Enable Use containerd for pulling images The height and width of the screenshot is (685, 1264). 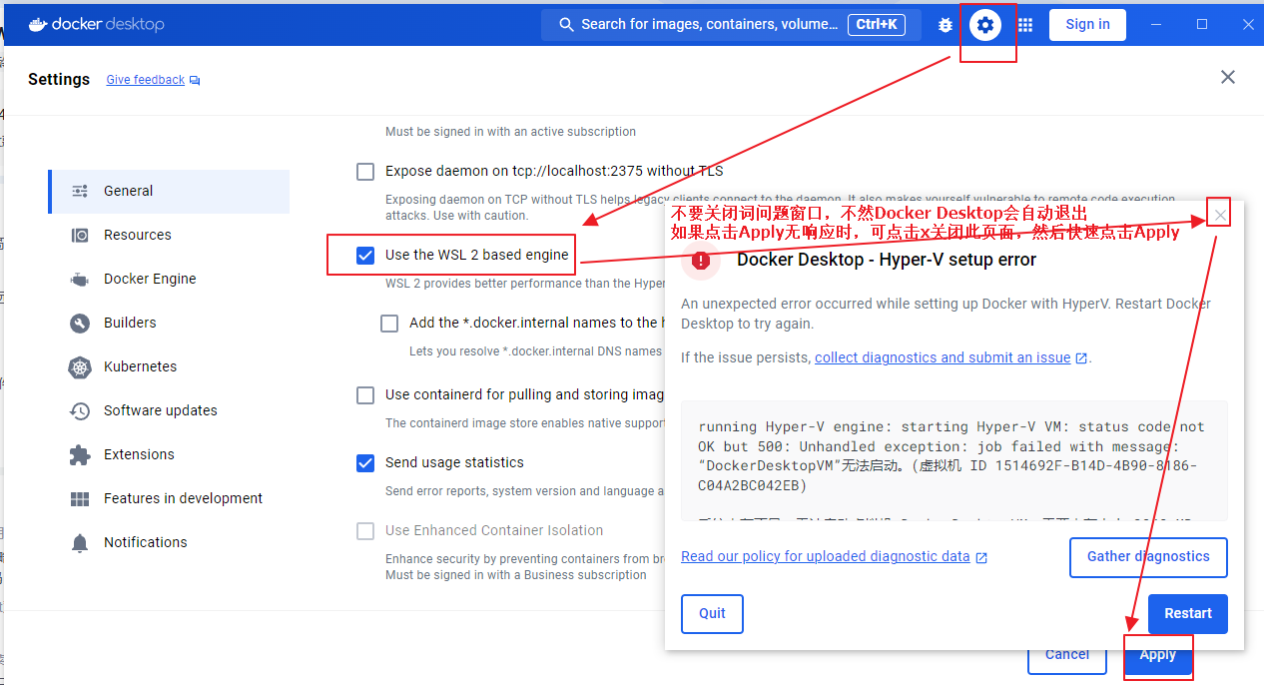[365, 395]
